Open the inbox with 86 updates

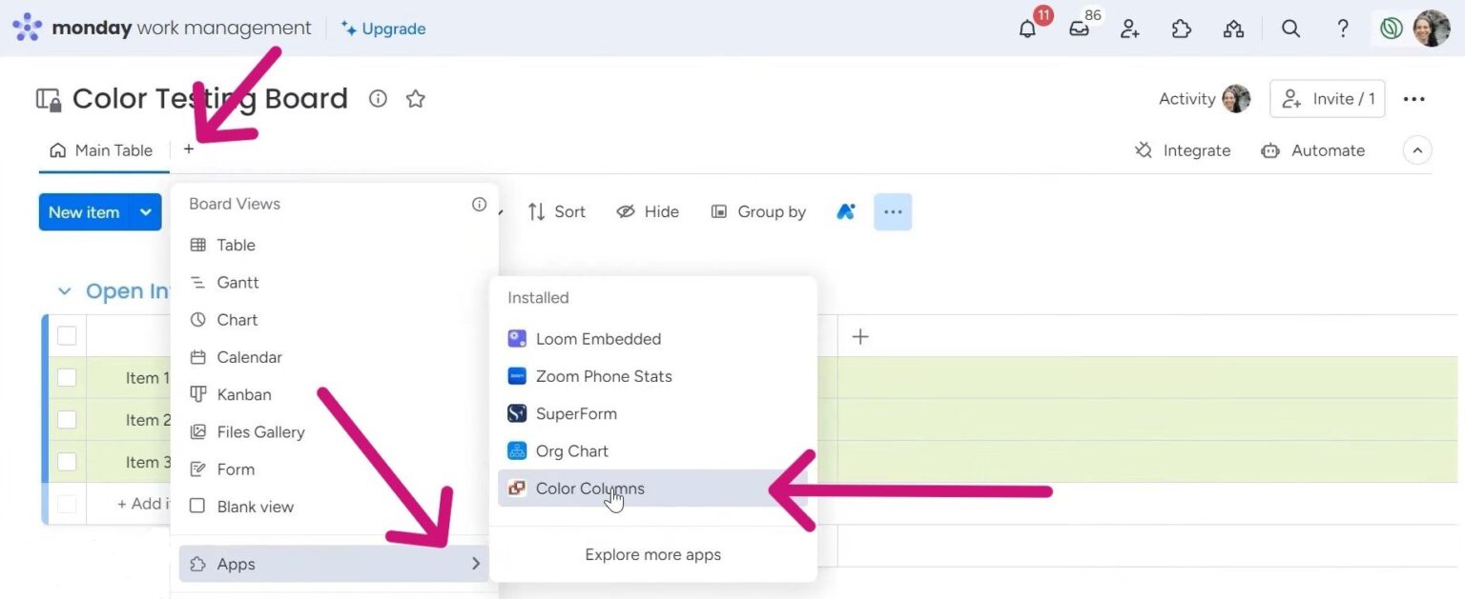tap(1079, 29)
